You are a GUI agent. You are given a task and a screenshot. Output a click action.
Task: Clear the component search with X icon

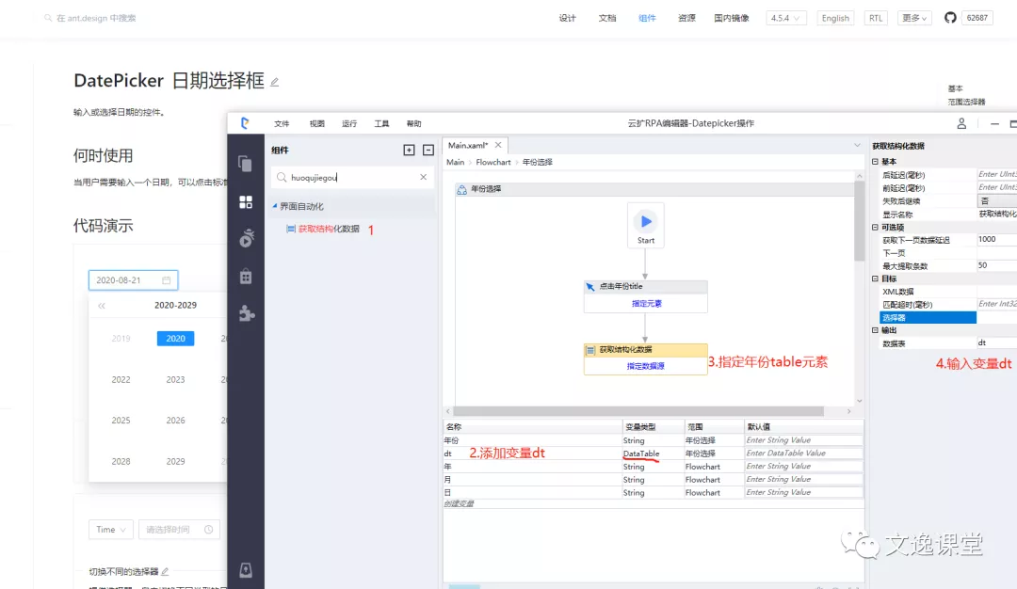point(423,177)
